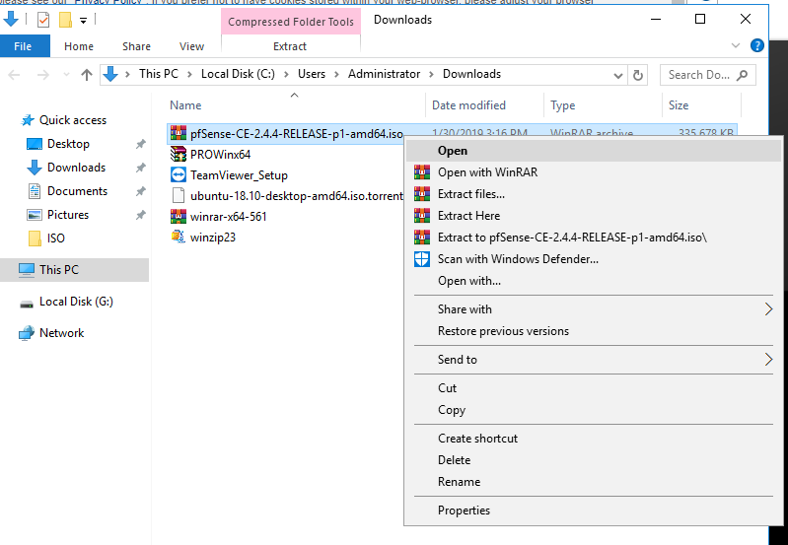Click the WinRAR icon next to Extract files
This screenshot has height=545, width=788.
(x=422, y=194)
